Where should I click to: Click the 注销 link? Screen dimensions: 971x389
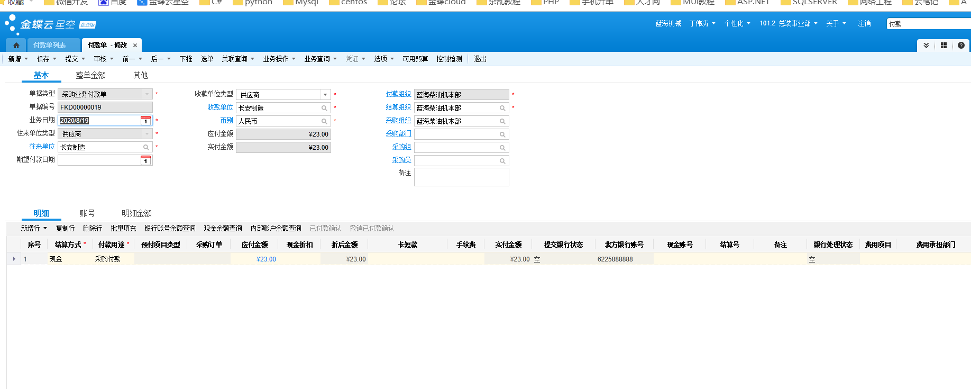864,23
